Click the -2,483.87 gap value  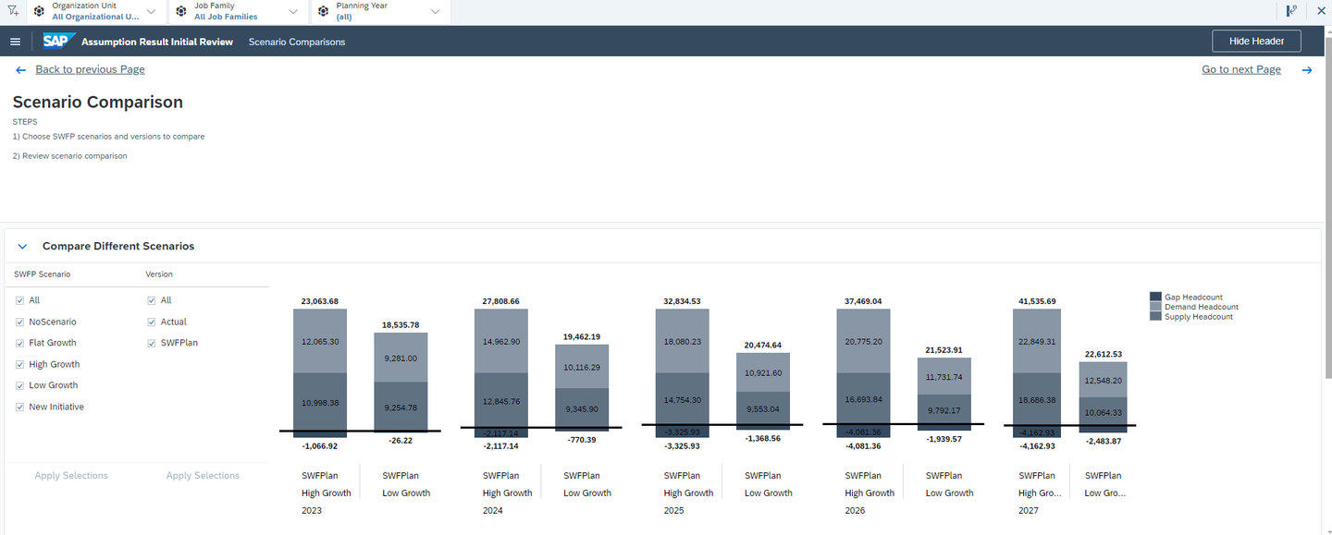click(x=1104, y=441)
